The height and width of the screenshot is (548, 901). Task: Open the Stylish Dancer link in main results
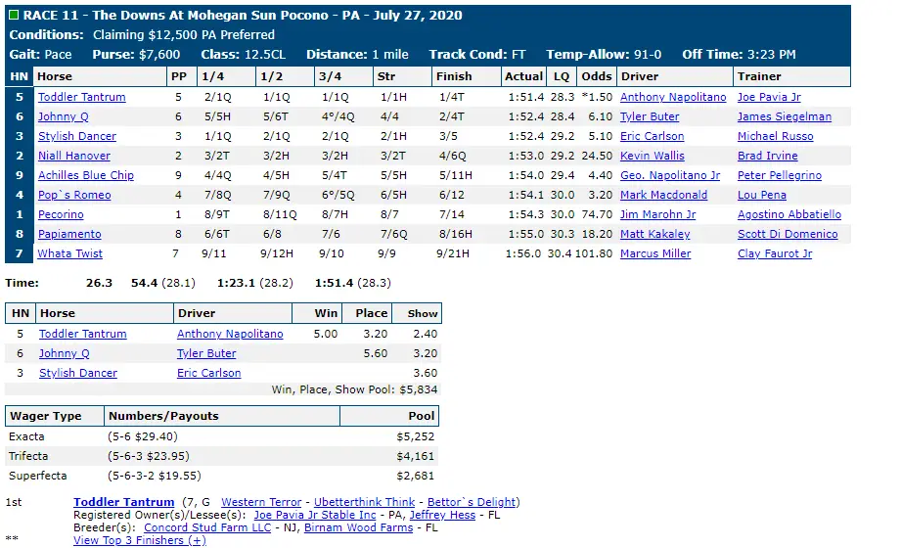pos(77,136)
